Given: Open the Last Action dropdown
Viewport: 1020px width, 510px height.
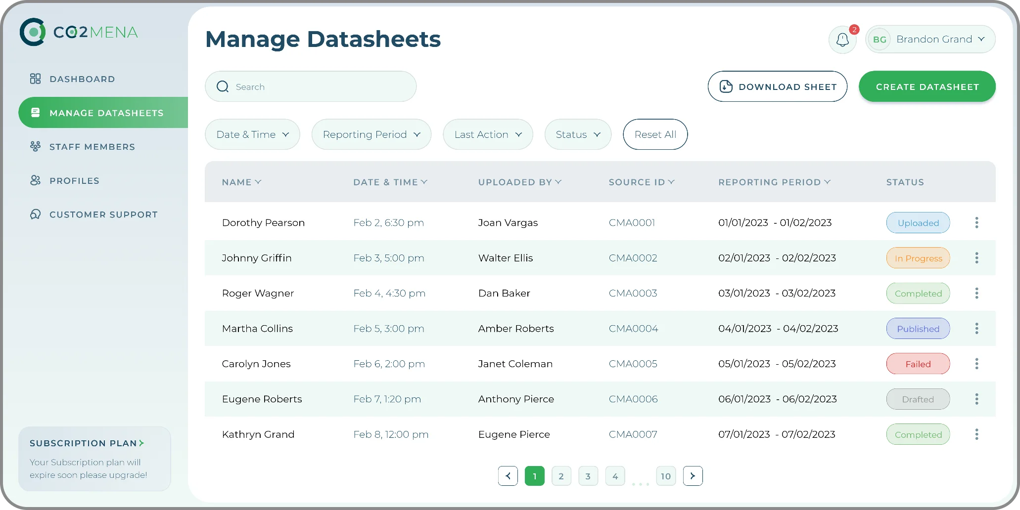Looking at the screenshot, I should [x=487, y=134].
